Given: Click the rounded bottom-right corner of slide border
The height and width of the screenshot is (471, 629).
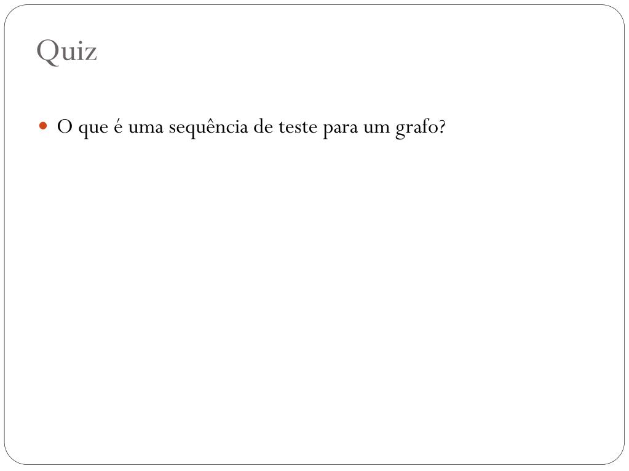Looking at the screenshot, I should (x=618, y=458).
